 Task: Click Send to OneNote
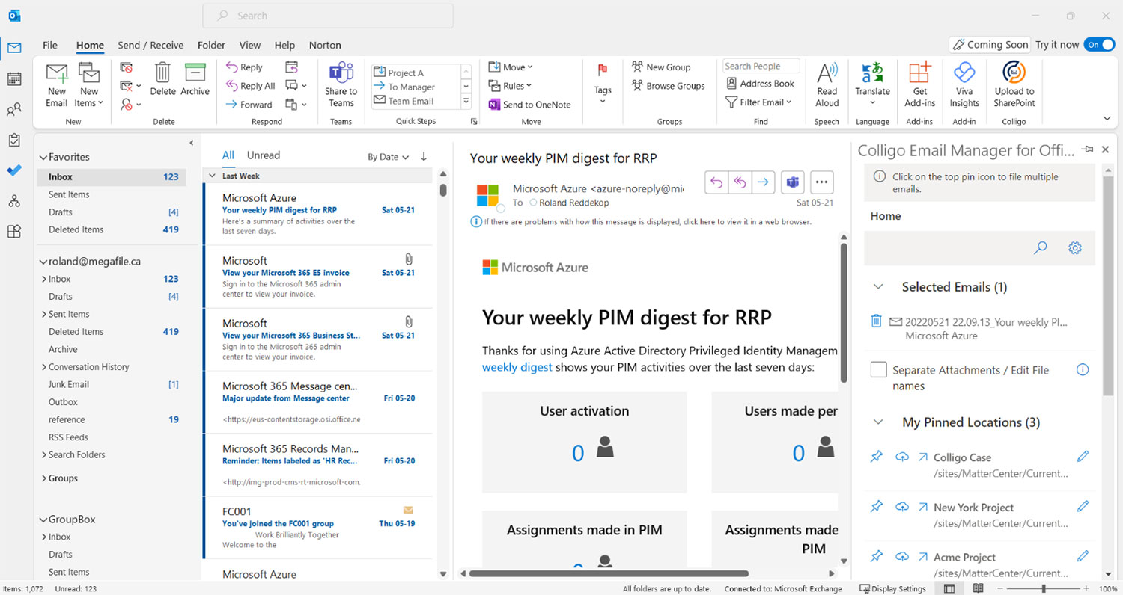pos(530,105)
